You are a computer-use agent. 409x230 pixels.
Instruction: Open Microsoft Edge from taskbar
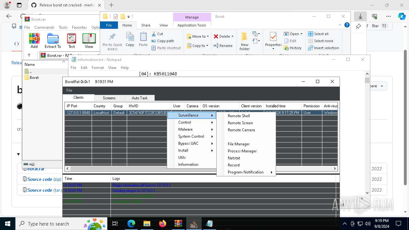point(131,224)
